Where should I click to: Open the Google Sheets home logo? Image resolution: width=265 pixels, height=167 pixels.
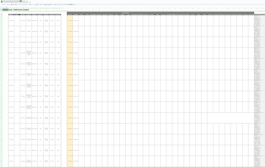(x=2, y=2)
